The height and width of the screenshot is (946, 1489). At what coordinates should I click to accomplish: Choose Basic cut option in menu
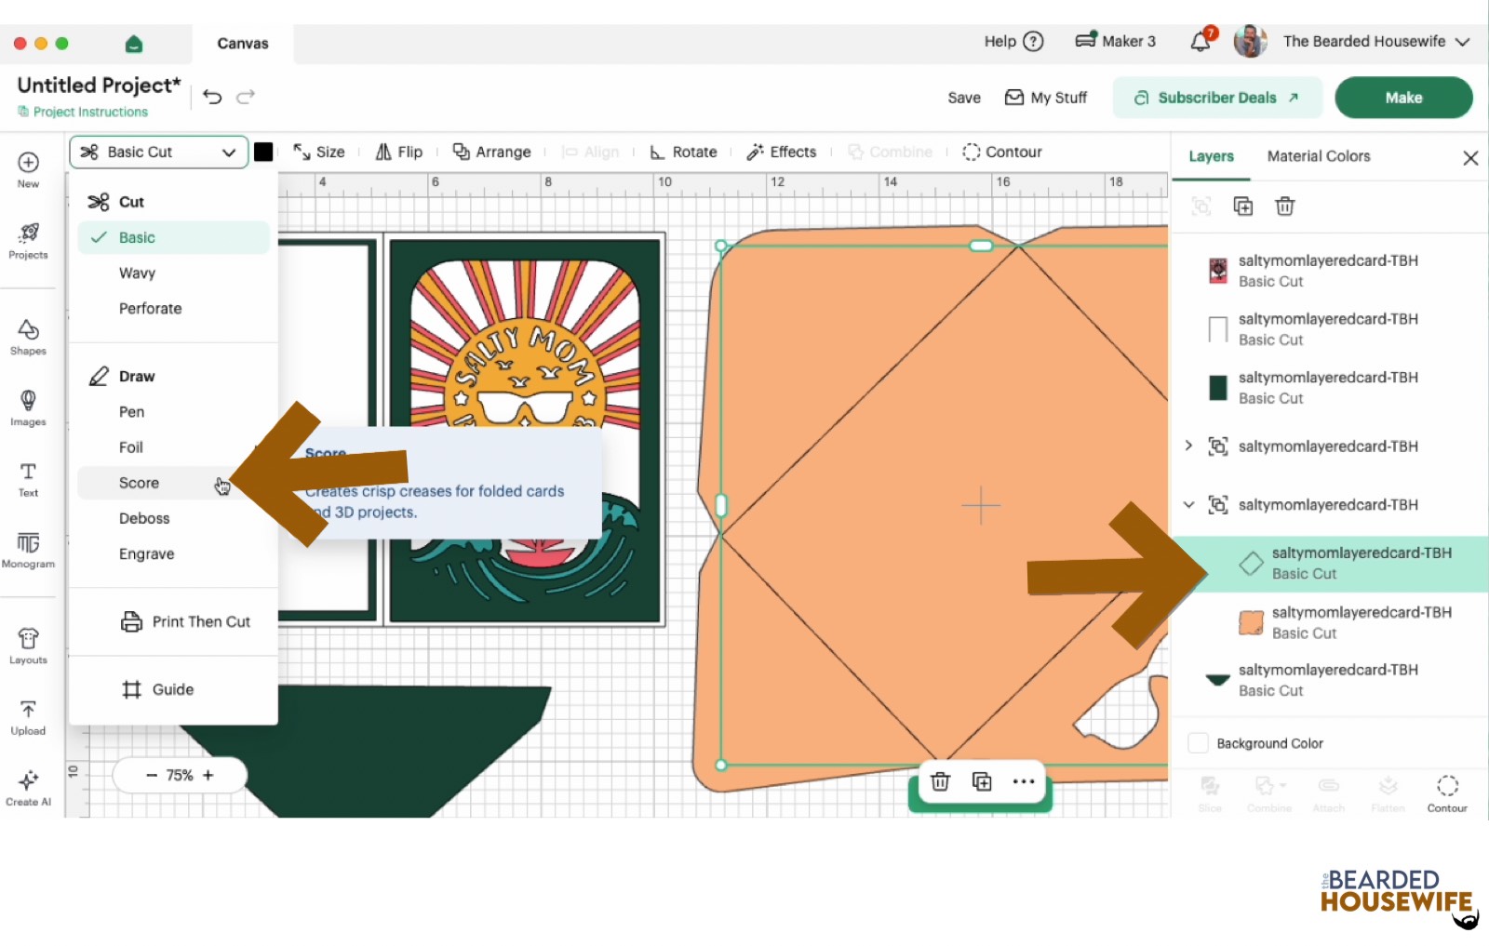pyautogui.click(x=174, y=237)
